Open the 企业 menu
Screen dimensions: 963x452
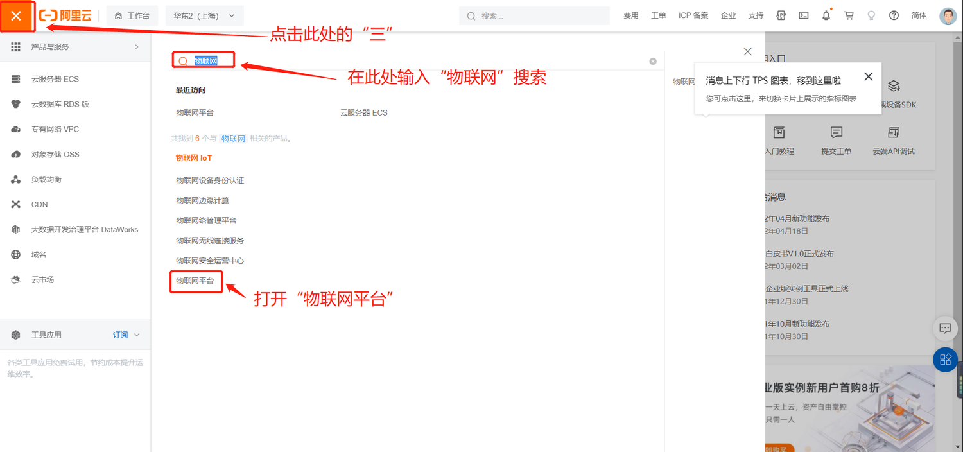[729, 15]
